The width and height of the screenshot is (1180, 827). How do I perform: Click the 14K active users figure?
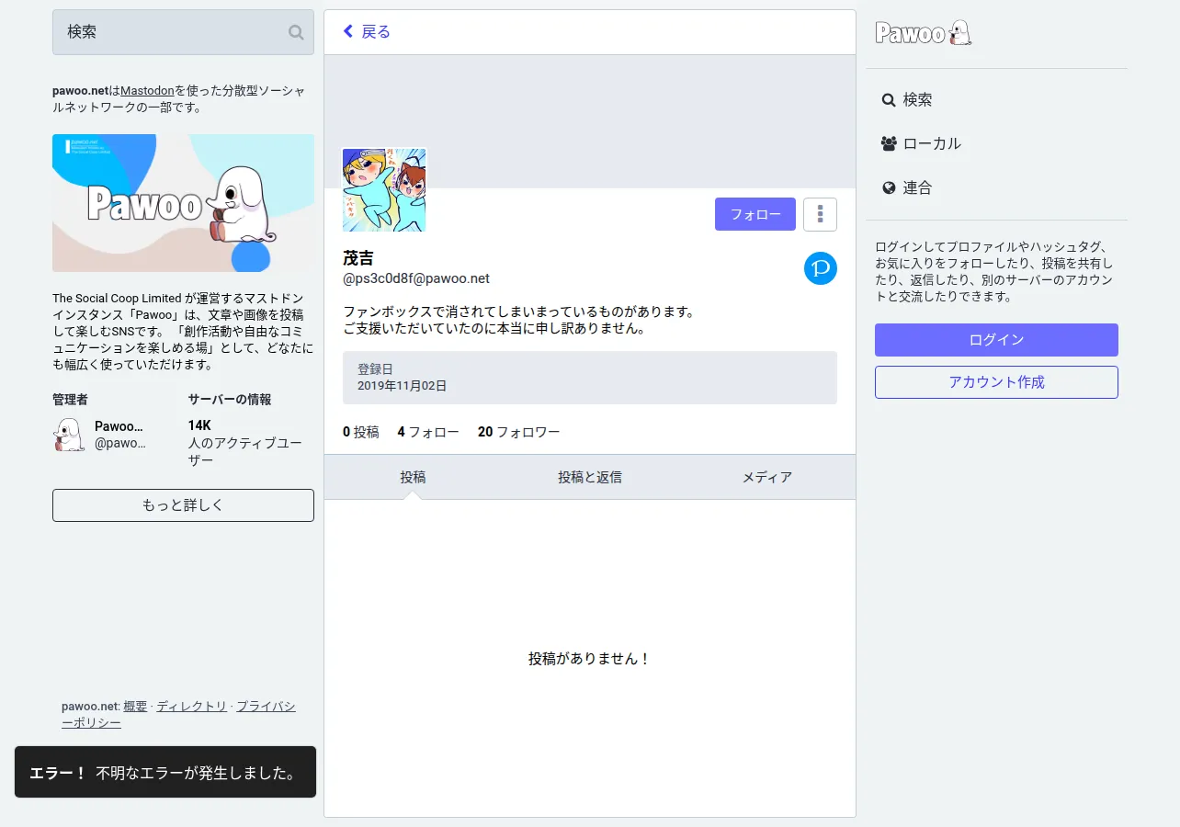pyautogui.click(x=199, y=425)
